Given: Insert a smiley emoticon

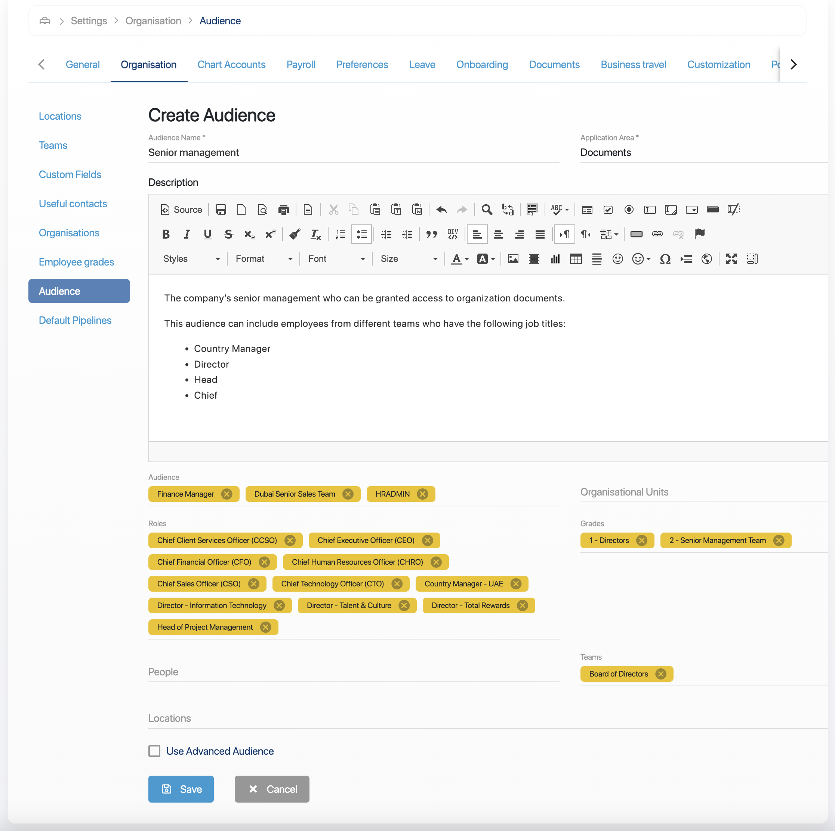Looking at the screenshot, I should coord(617,259).
